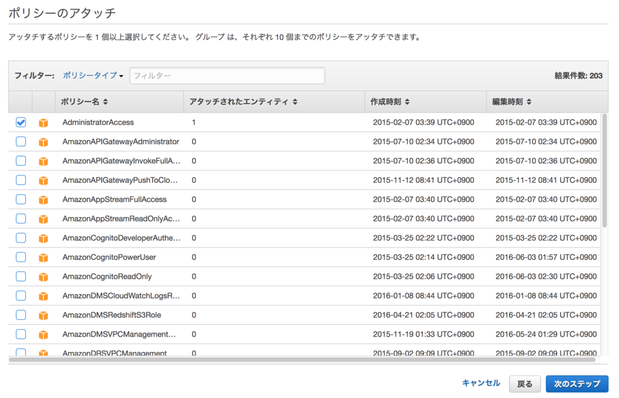Click the AmazonAPIGatewayInvokeFullA… policy icon
This screenshot has height=398, width=619.
pyautogui.click(x=44, y=161)
